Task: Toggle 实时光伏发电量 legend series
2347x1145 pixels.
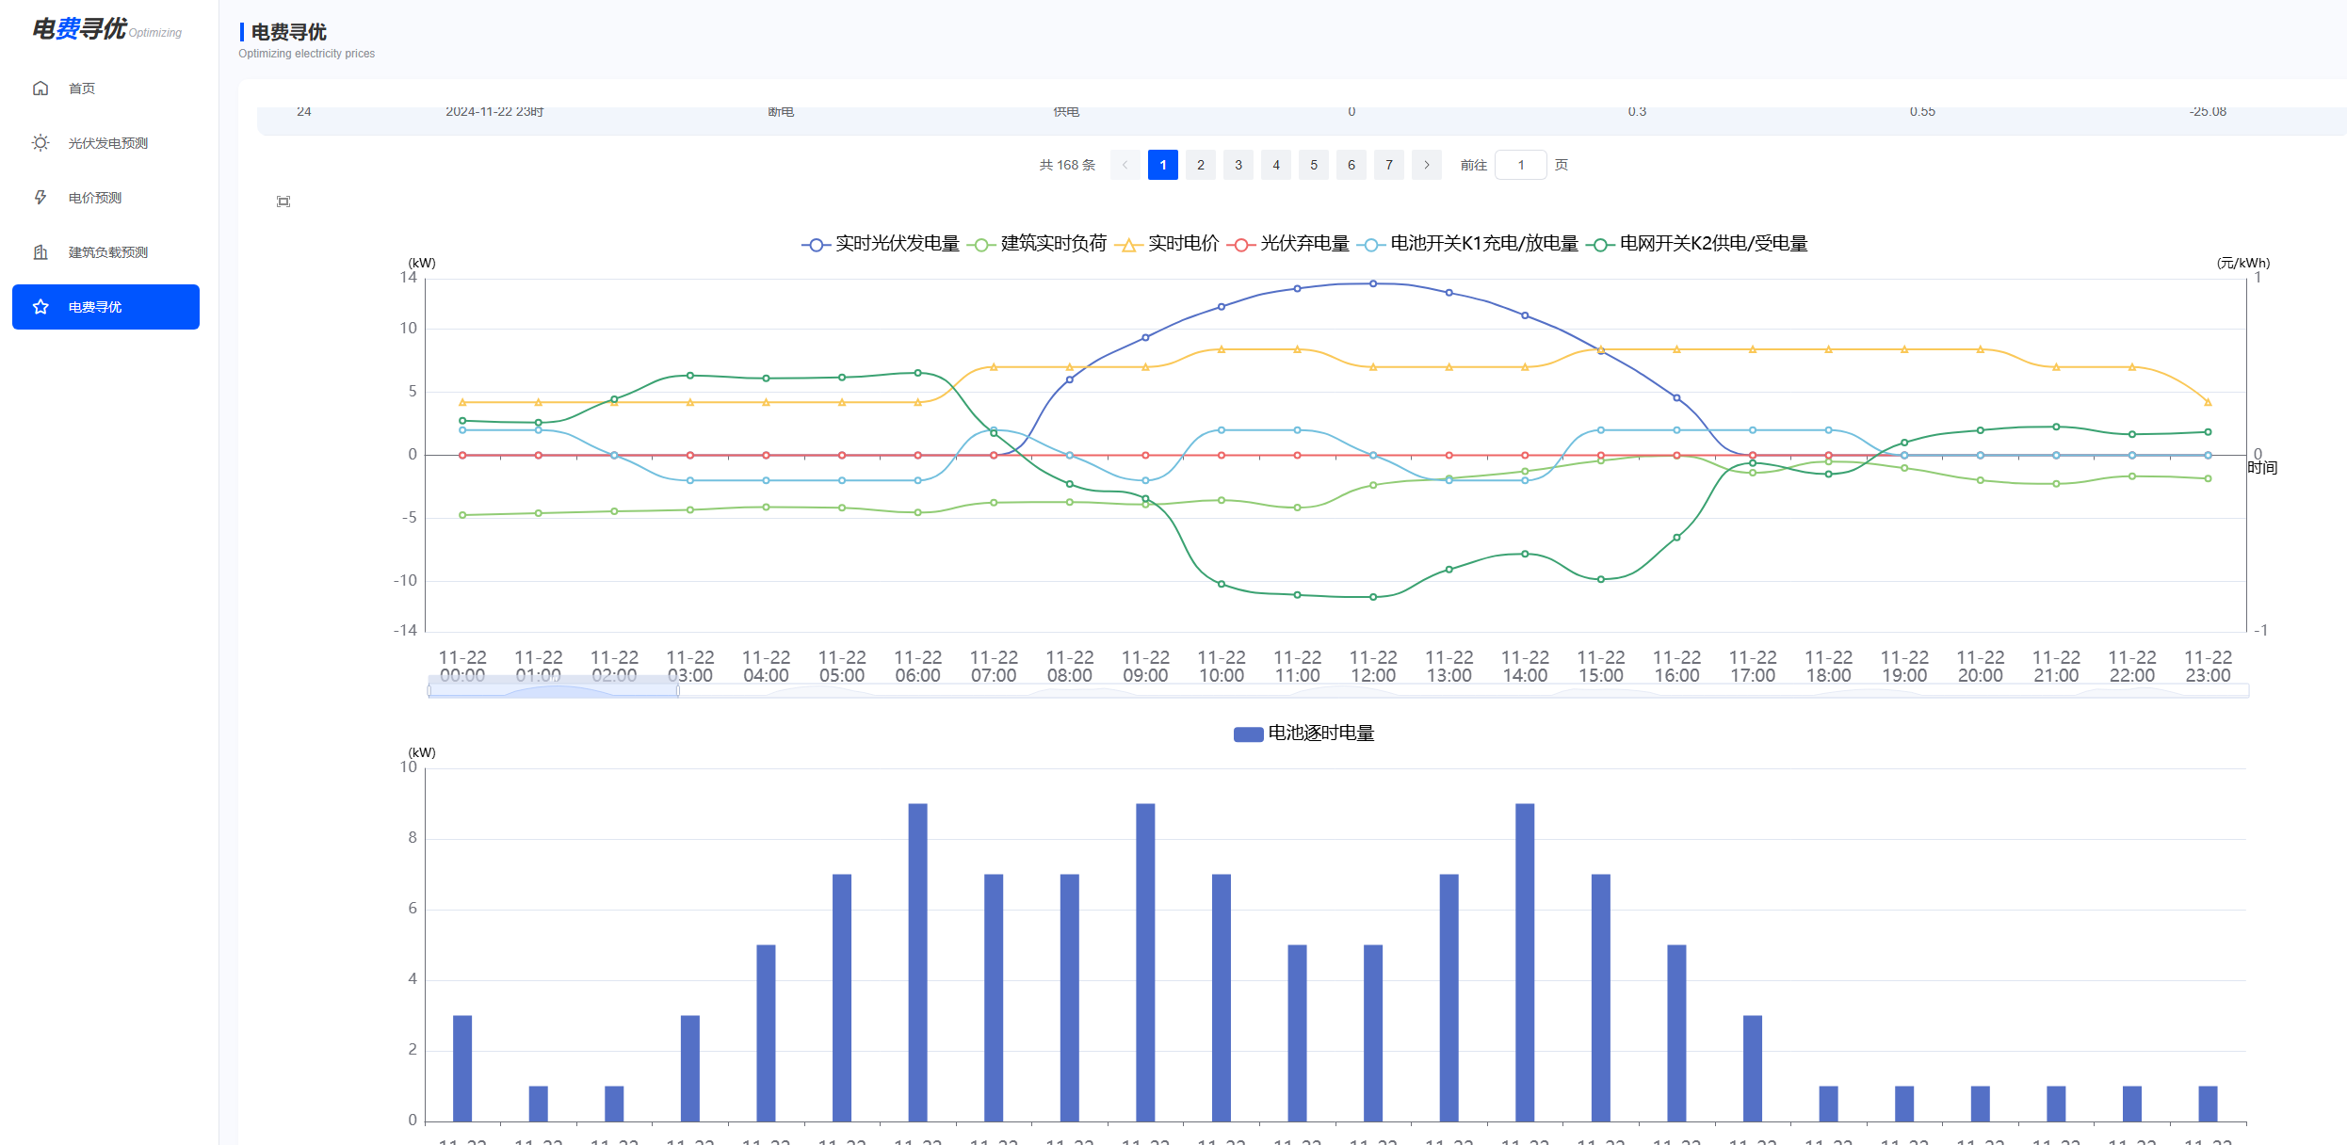Action: coord(881,244)
